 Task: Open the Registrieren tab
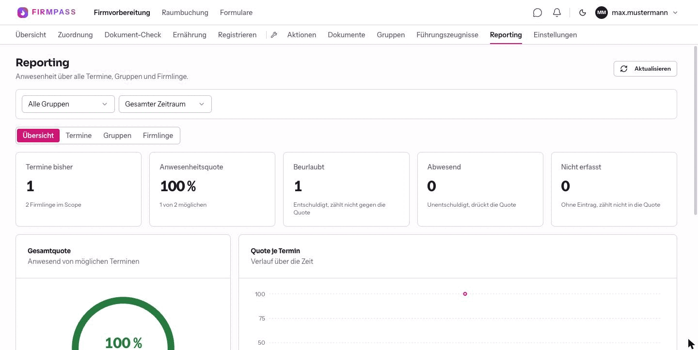point(238,35)
